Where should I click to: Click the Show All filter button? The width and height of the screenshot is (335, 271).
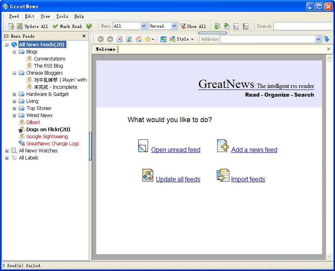coord(193,26)
